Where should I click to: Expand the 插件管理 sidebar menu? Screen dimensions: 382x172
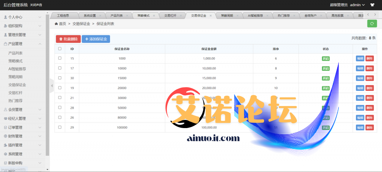click(23, 145)
